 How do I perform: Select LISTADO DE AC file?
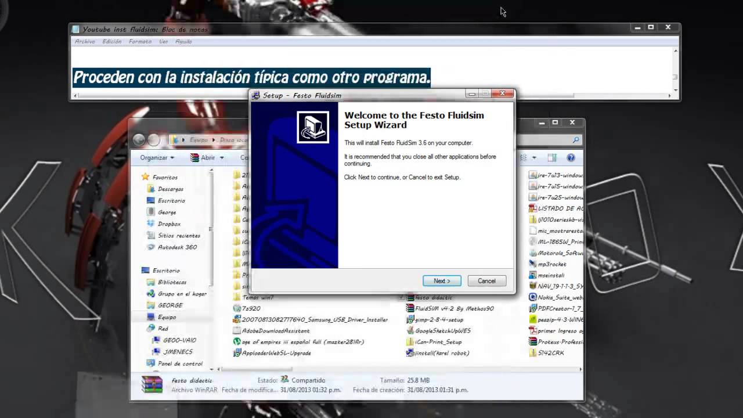[x=556, y=208]
